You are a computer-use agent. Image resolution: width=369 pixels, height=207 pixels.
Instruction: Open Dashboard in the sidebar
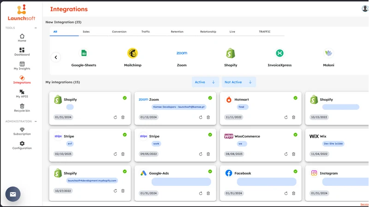coord(22,52)
